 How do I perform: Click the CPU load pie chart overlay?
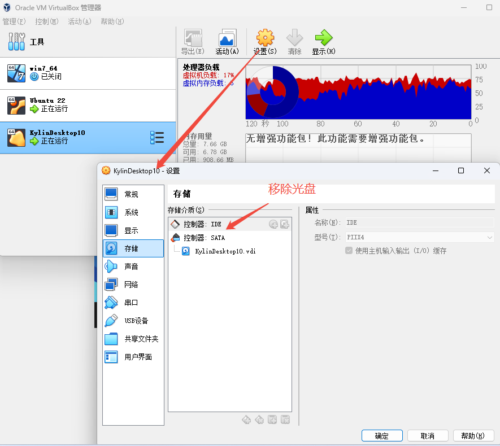pyautogui.click(x=273, y=92)
